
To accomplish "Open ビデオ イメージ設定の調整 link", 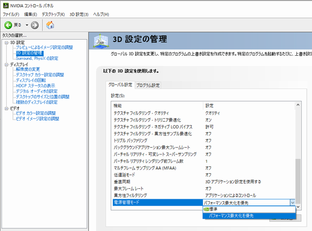I will click(x=37, y=119).
